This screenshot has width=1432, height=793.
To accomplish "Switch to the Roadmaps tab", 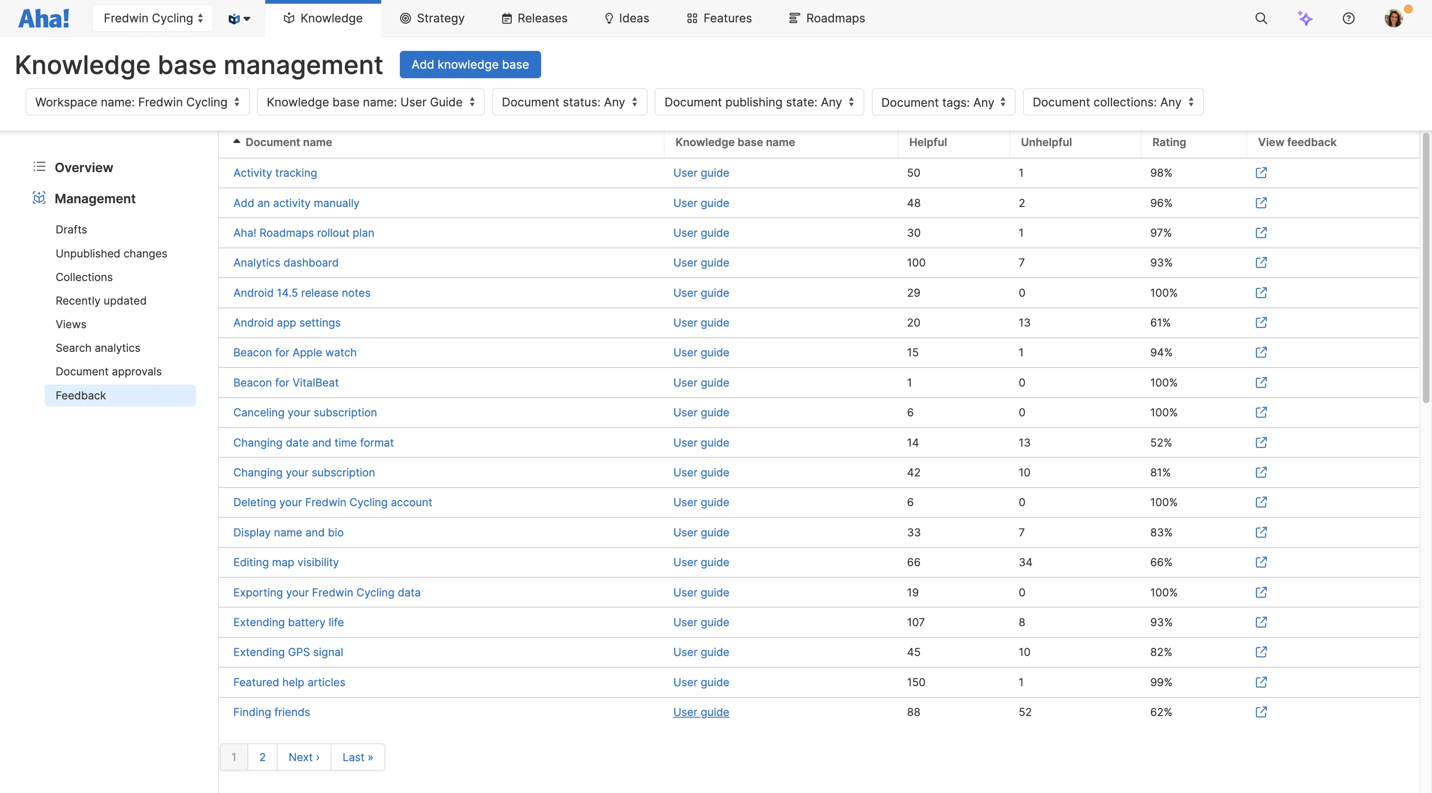I will [827, 18].
